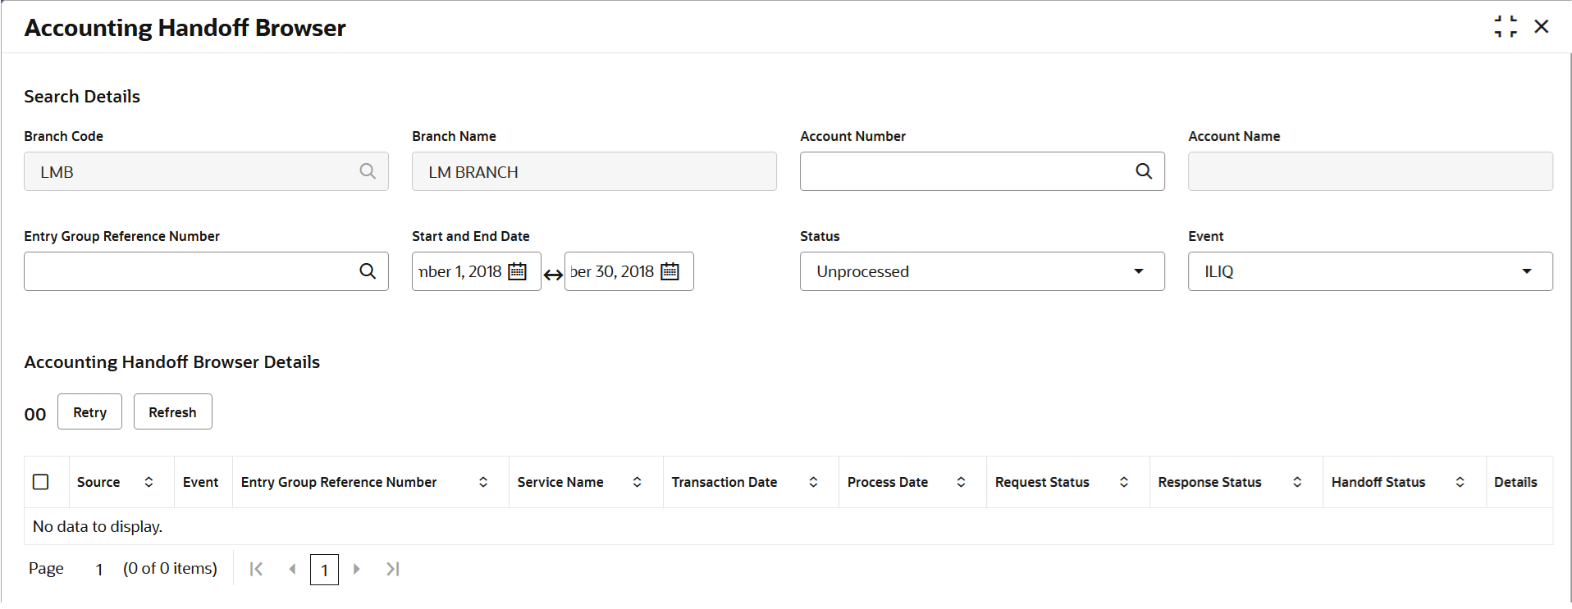The height and width of the screenshot is (609, 1572).
Task: Click the Branch Code search icon
Action: pyautogui.click(x=368, y=171)
